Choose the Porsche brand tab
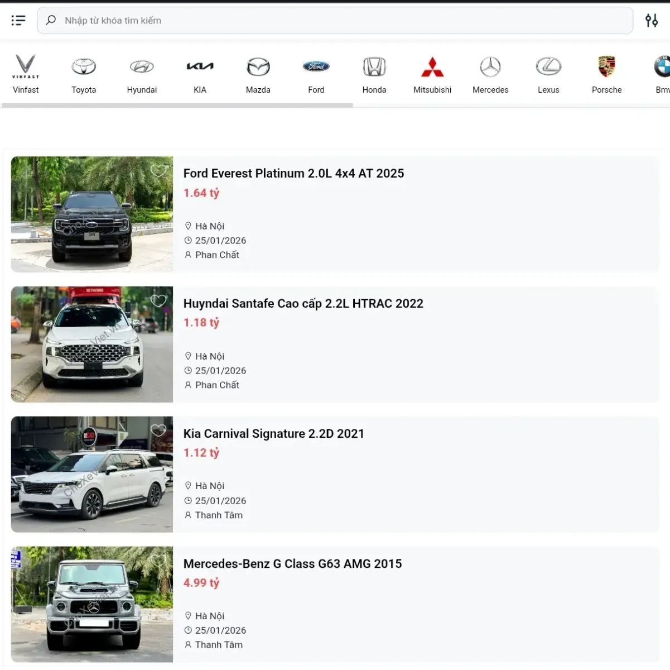Viewport: 670px width, 670px height. 606,74
